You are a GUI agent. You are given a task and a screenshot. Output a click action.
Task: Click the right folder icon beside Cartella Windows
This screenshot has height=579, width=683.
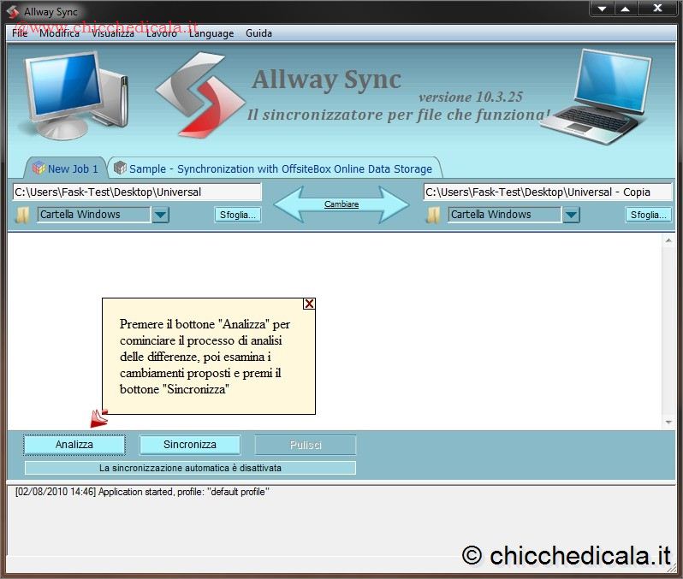tap(433, 215)
